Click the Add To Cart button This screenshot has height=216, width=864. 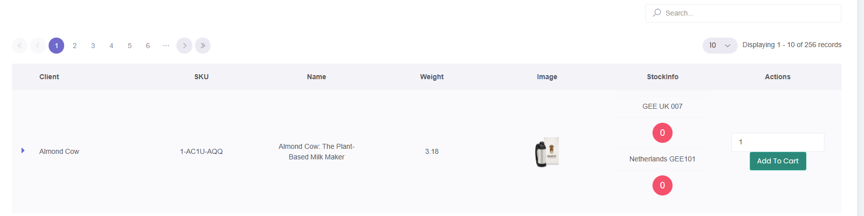[778, 161]
